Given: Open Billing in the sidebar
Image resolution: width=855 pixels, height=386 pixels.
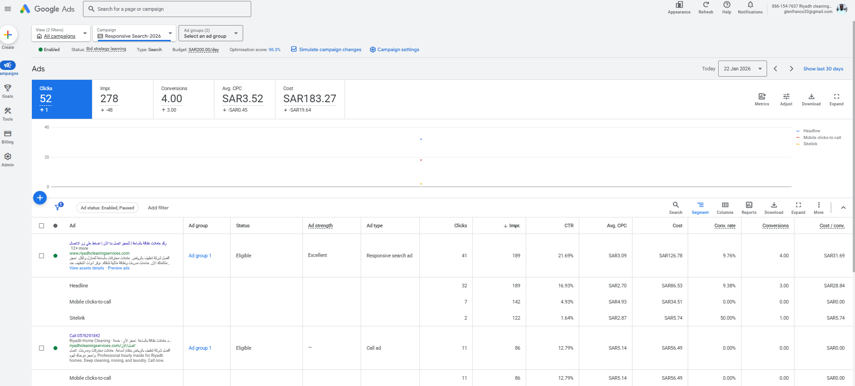Looking at the screenshot, I should 8,137.
